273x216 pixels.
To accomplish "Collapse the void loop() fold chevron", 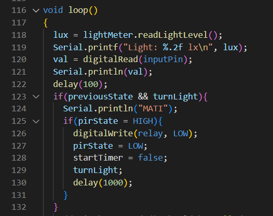I will point(36,10).
